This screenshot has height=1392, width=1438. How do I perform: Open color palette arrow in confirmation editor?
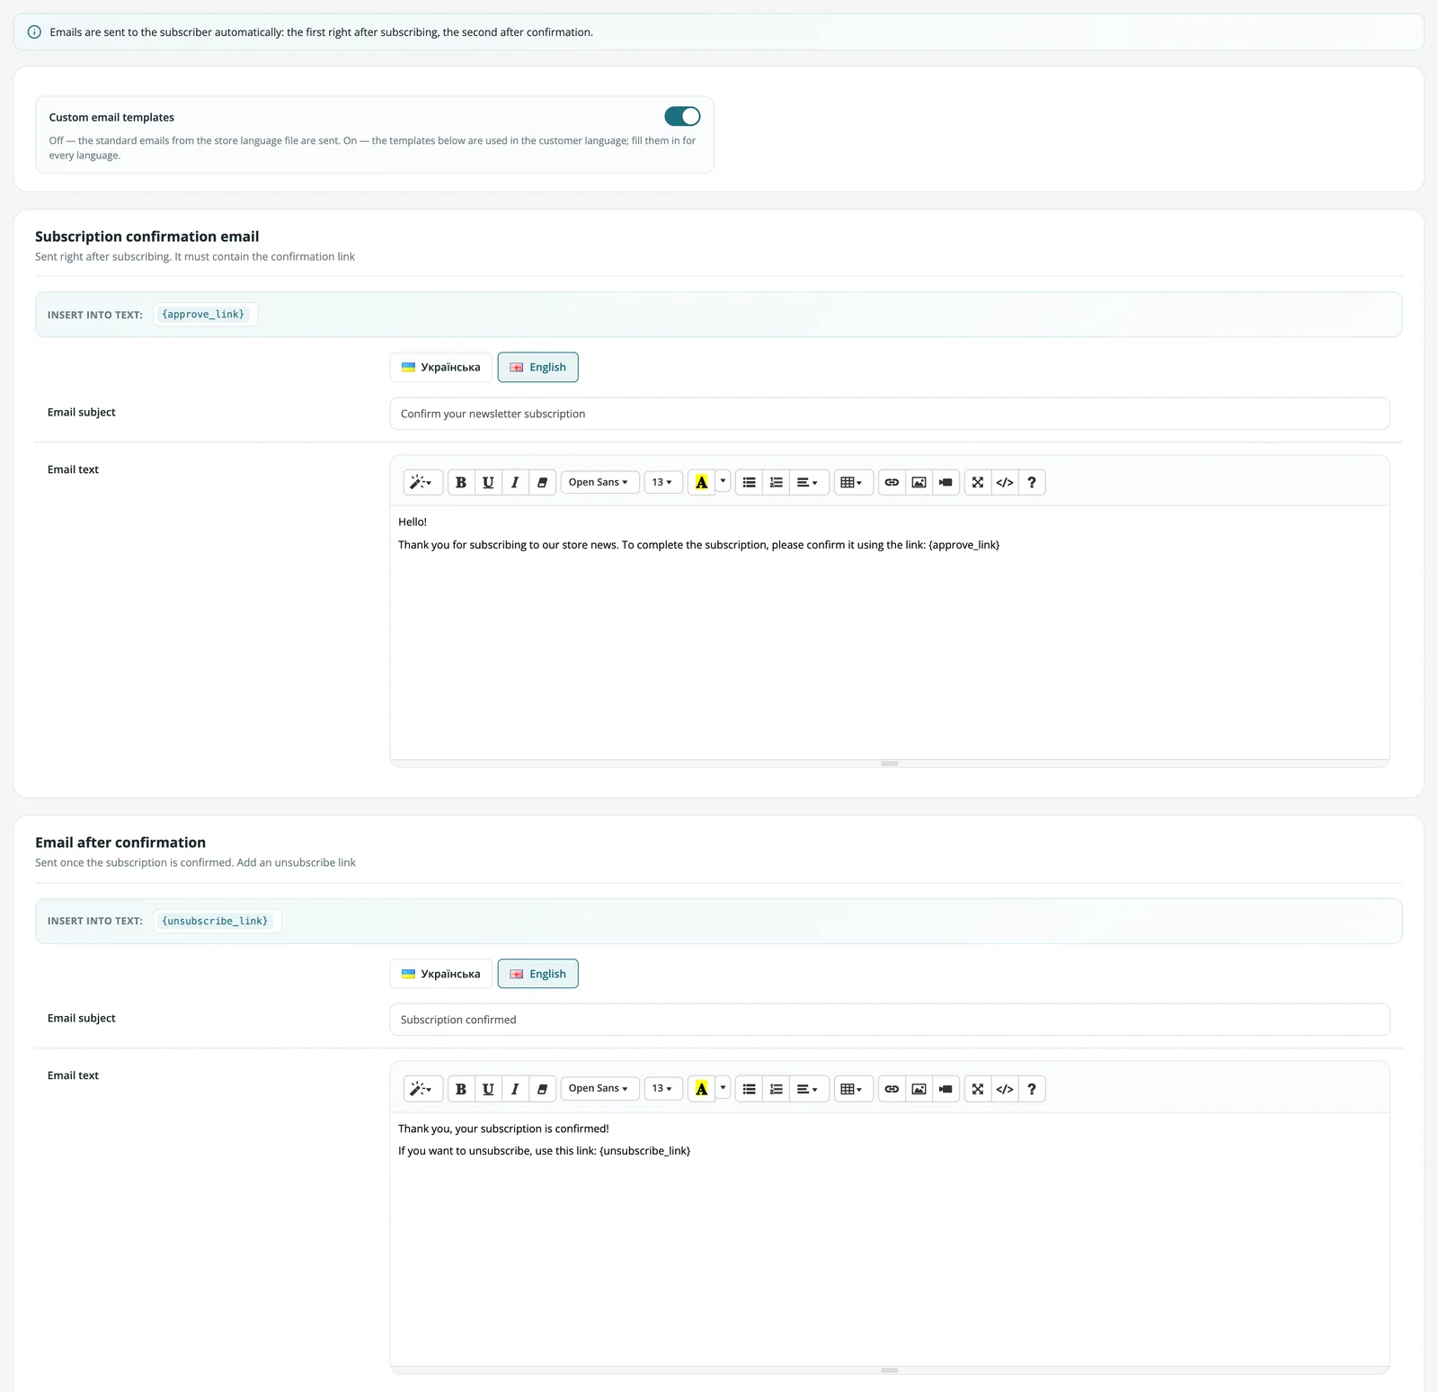coord(723,482)
